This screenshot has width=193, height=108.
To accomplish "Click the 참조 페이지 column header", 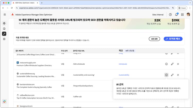I will coord(20,51).
